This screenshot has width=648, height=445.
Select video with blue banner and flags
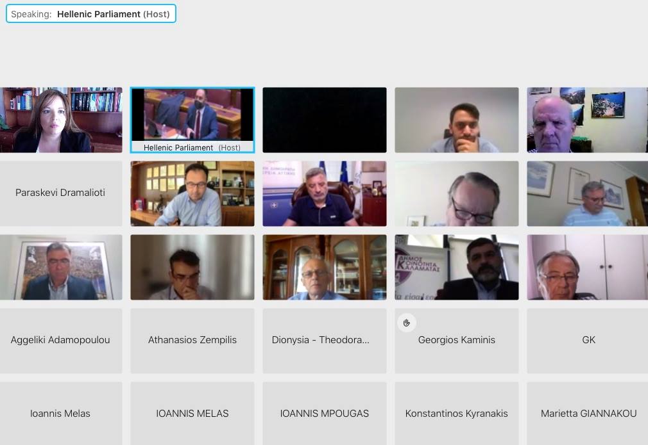324,193
